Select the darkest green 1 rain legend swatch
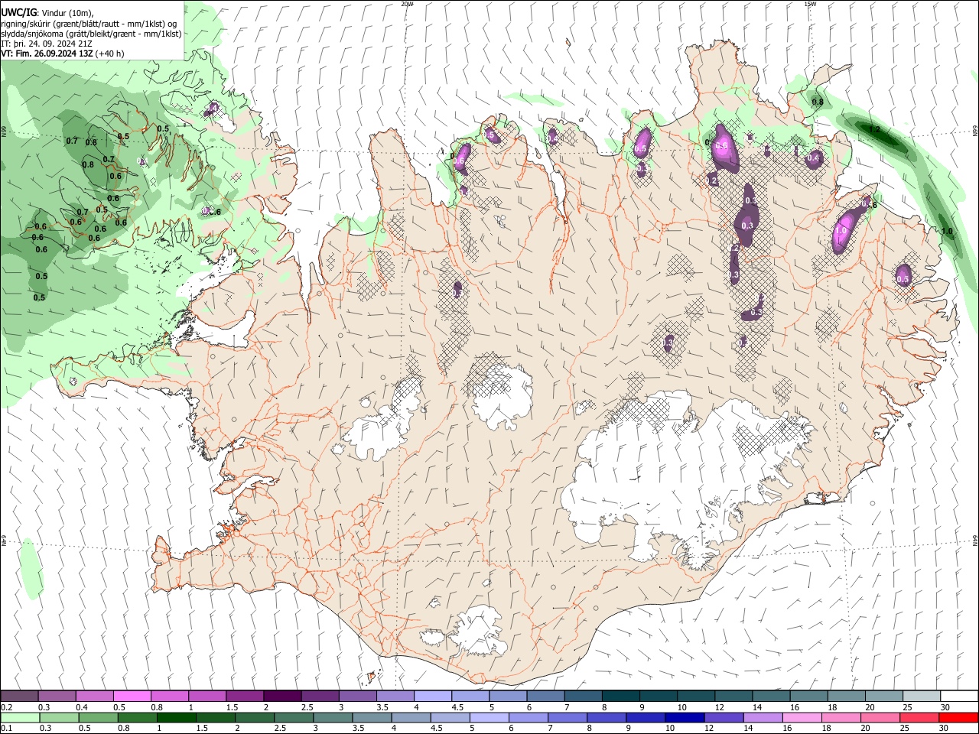 pyautogui.click(x=176, y=718)
